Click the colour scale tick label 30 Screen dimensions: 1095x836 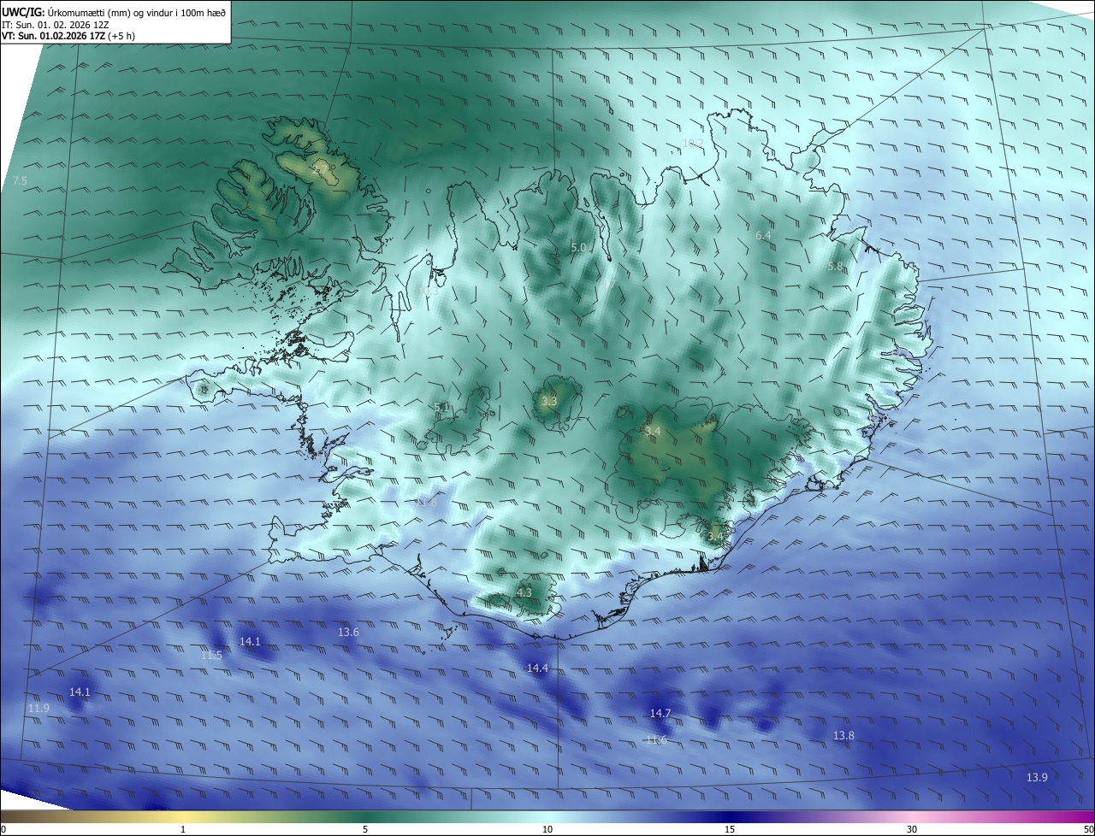coord(912,829)
